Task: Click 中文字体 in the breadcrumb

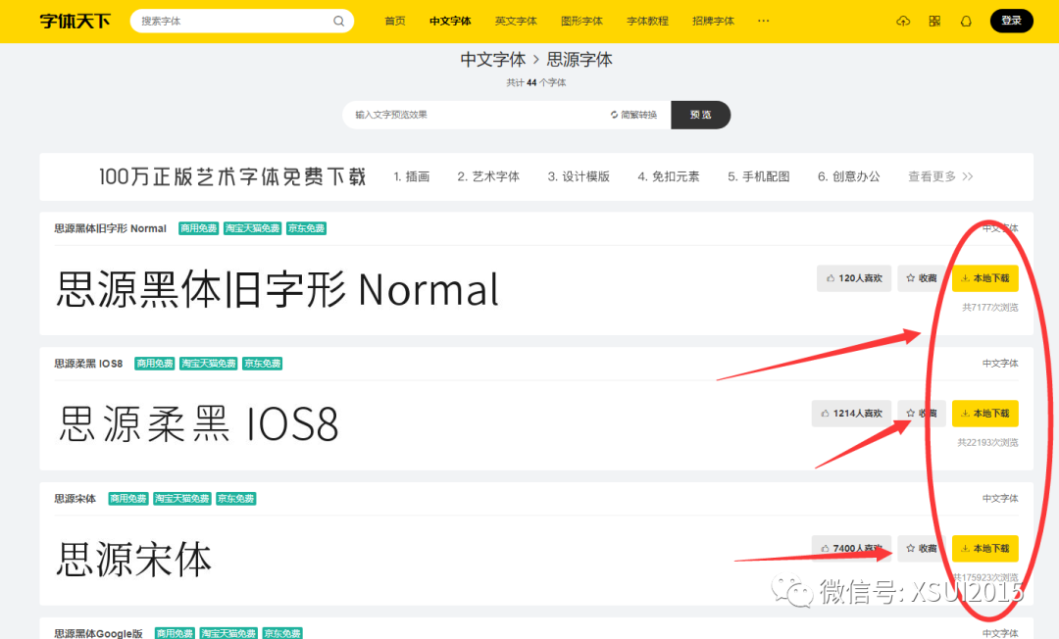Action: [493, 60]
